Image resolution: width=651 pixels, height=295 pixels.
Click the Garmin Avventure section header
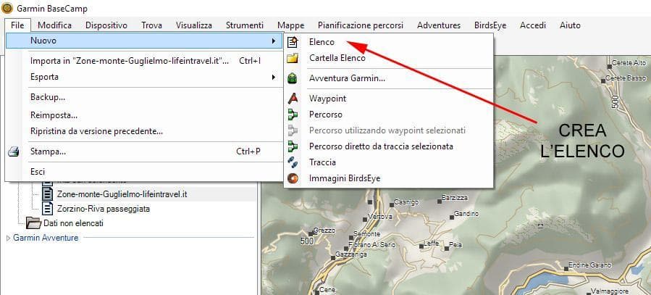46,238
